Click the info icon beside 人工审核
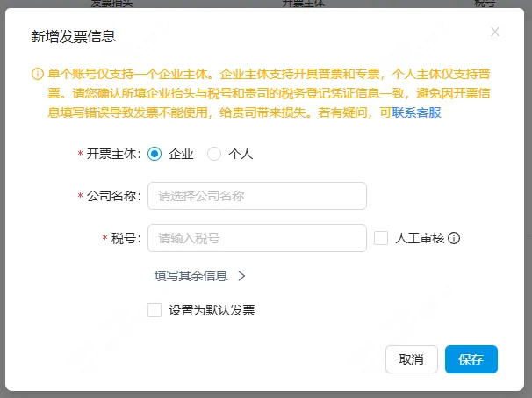 455,238
